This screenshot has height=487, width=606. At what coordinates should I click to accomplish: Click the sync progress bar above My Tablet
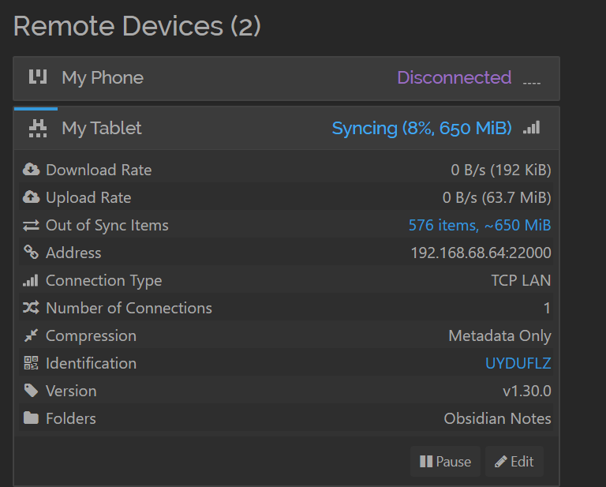[36, 108]
